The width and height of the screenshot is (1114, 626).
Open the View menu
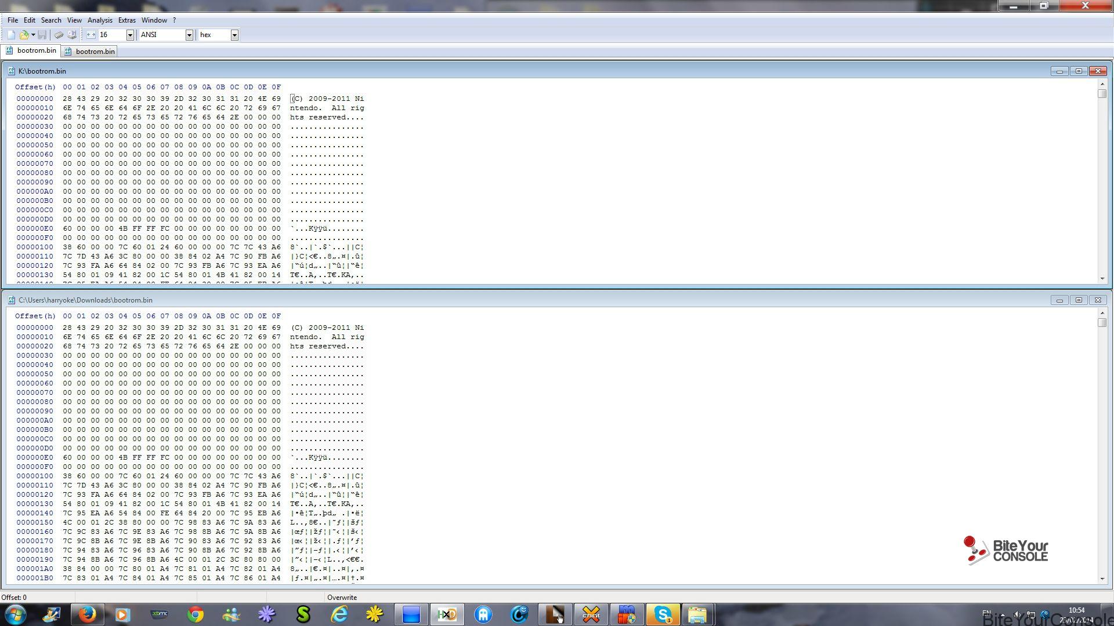[74, 20]
